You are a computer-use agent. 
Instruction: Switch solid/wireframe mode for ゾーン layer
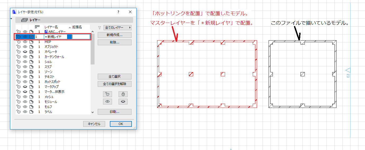click(31, 72)
